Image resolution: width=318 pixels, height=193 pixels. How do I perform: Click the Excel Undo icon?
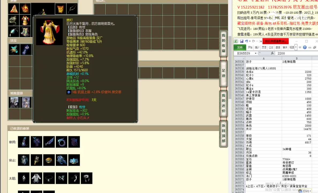click(247, 41)
